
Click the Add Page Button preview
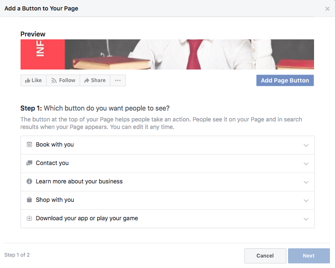point(285,80)
